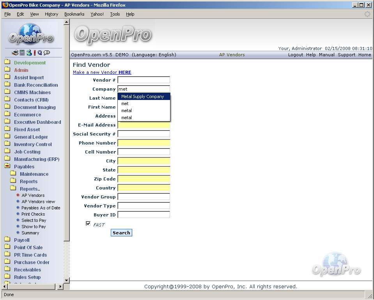The height and width of the screenshot is (300, 374).
Task: Click the messenger people icon
Action: 28,53
